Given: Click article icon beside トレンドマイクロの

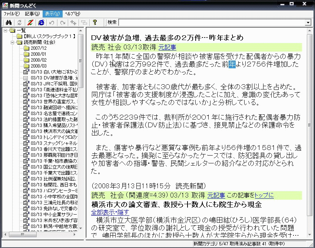Looking at the screenshot, I should pyautogui.click(x=26, y=137).
